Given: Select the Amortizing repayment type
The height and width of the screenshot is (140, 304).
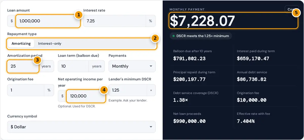Looking at the screenshot, I should (x=21, y=43).
